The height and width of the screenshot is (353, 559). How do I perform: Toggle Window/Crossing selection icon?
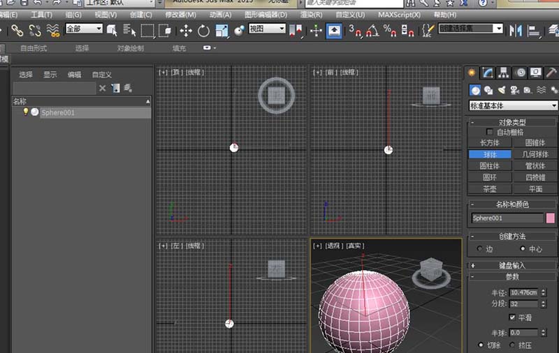click(165, 31)
